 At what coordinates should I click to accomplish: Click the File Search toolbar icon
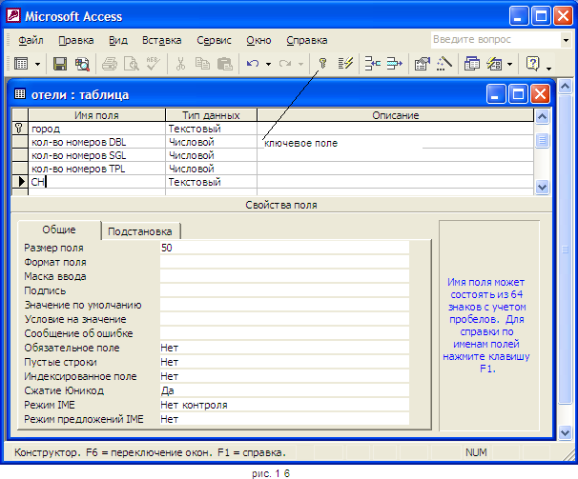tap(81, 65)
